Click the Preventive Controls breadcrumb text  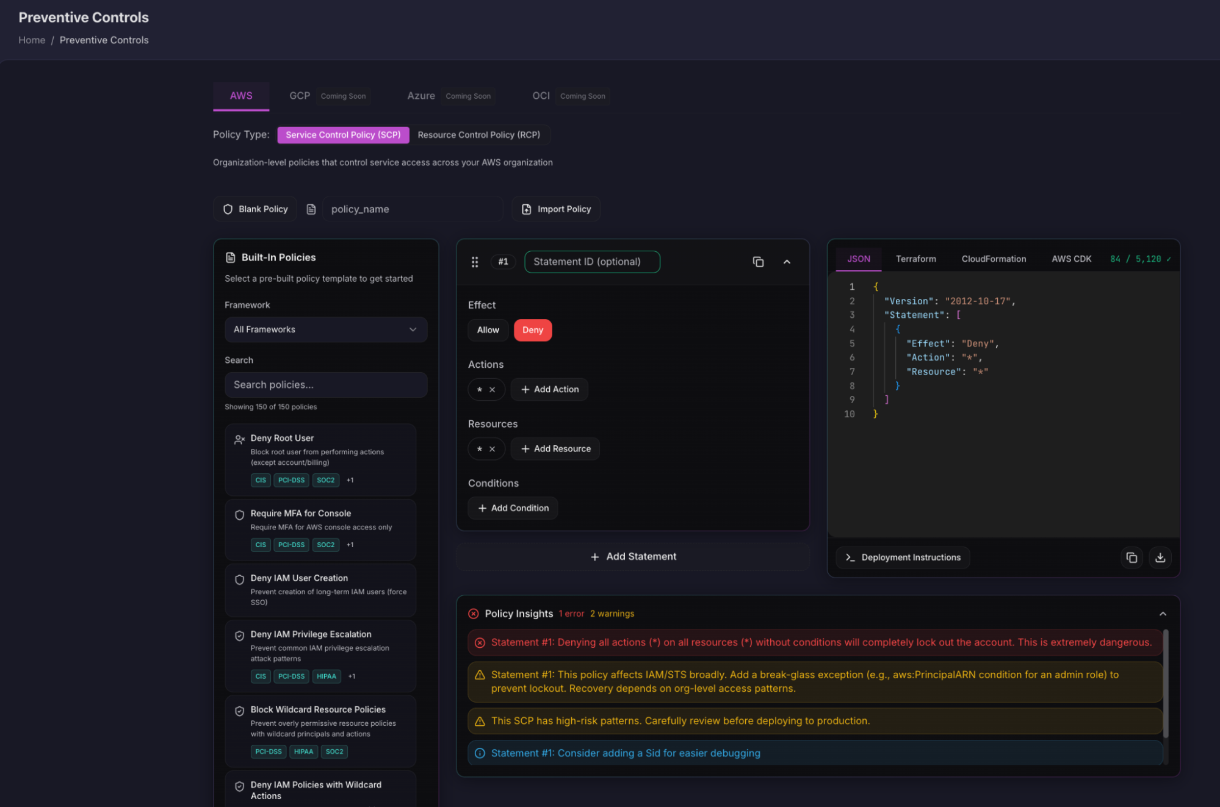(104, 40)
